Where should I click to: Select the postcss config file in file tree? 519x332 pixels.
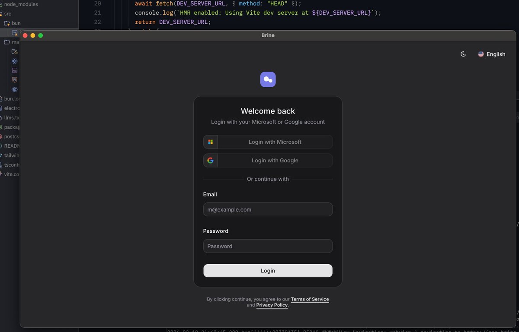(10, 137)
